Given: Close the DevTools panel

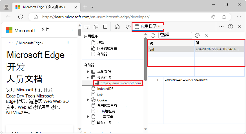Looking at the screenshot, I should pos(240,27).
